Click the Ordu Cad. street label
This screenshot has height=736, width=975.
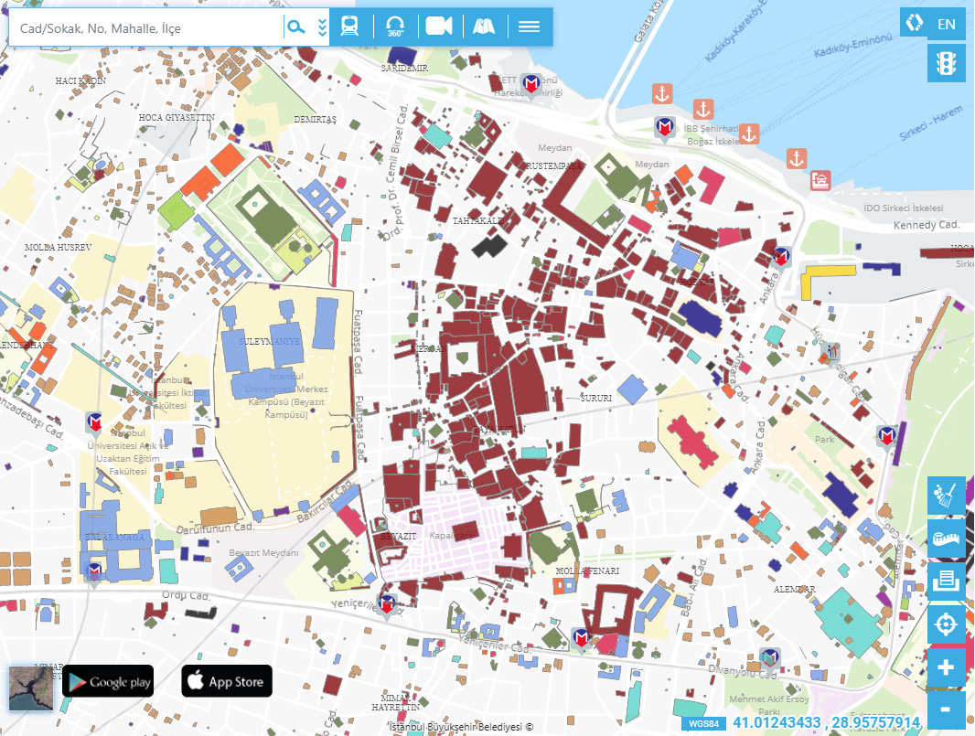click(186, 595)
